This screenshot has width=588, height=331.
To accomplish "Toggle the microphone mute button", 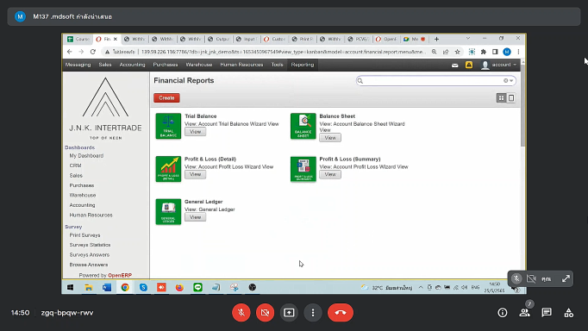I will (x=241, y=313).
